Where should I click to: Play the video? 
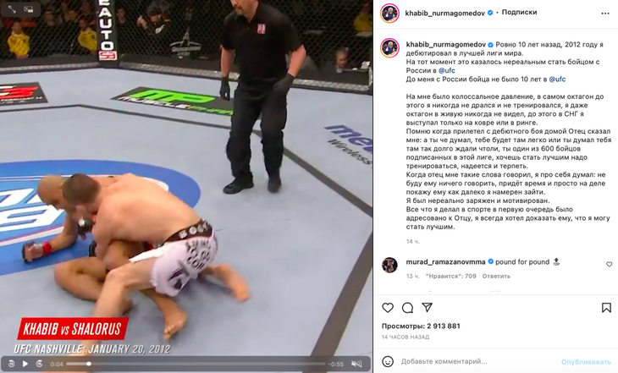click(25, 364)
